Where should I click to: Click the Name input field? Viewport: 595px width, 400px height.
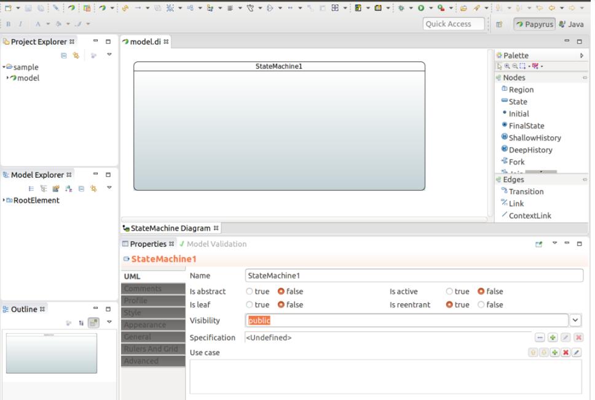[x=413, y=276]
